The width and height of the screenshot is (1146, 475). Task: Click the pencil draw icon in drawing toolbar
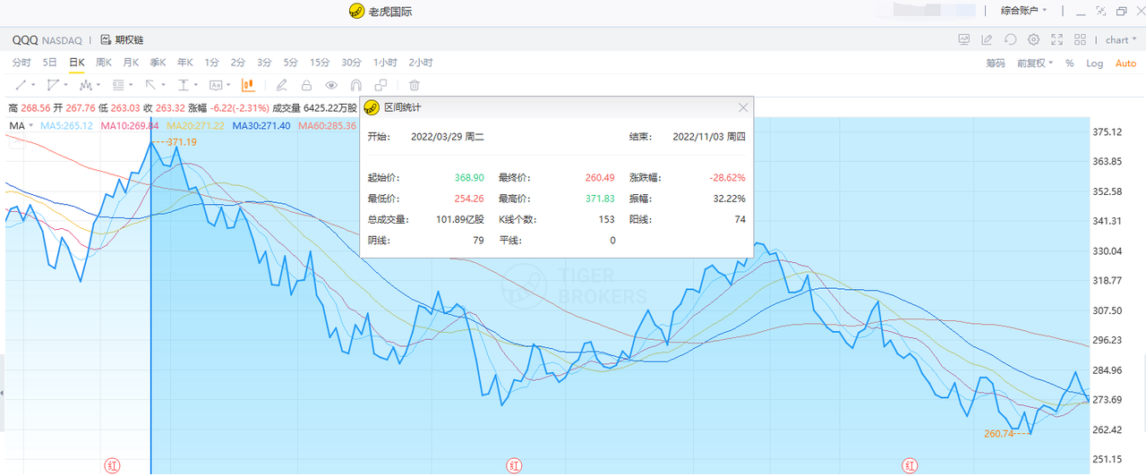click(x=281, y=85)
